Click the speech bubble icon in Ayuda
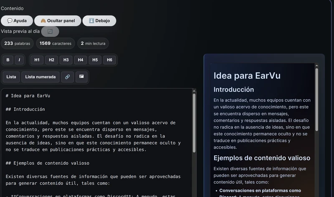This screenshot has width=334, height=197. click(x=10, y=20)
